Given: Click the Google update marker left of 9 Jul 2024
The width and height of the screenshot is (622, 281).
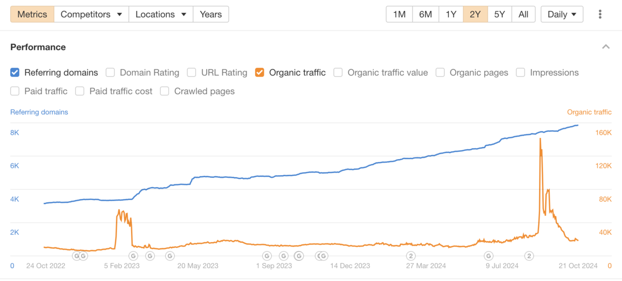Looking at the screenshot, I should [488, 256].
